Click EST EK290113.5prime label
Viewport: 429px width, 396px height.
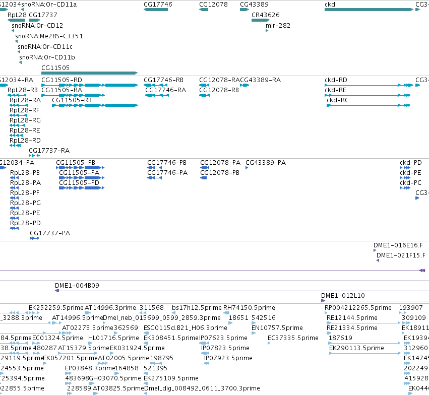coord(356,349)
